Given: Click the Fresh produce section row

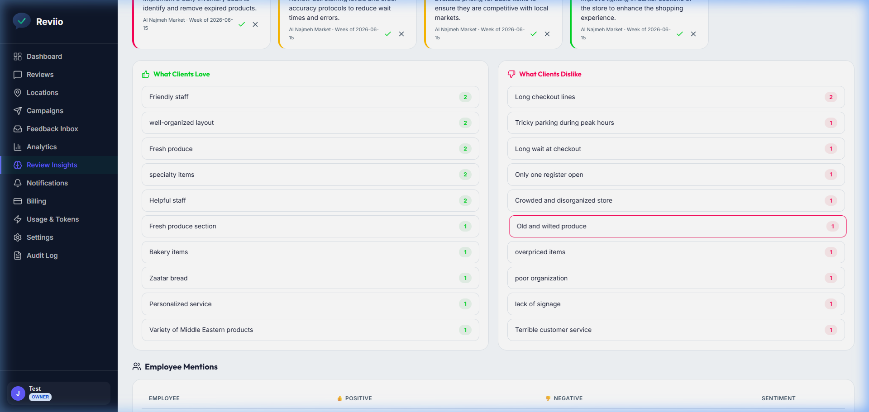Looking at the screenshot, I should (310, 226).
